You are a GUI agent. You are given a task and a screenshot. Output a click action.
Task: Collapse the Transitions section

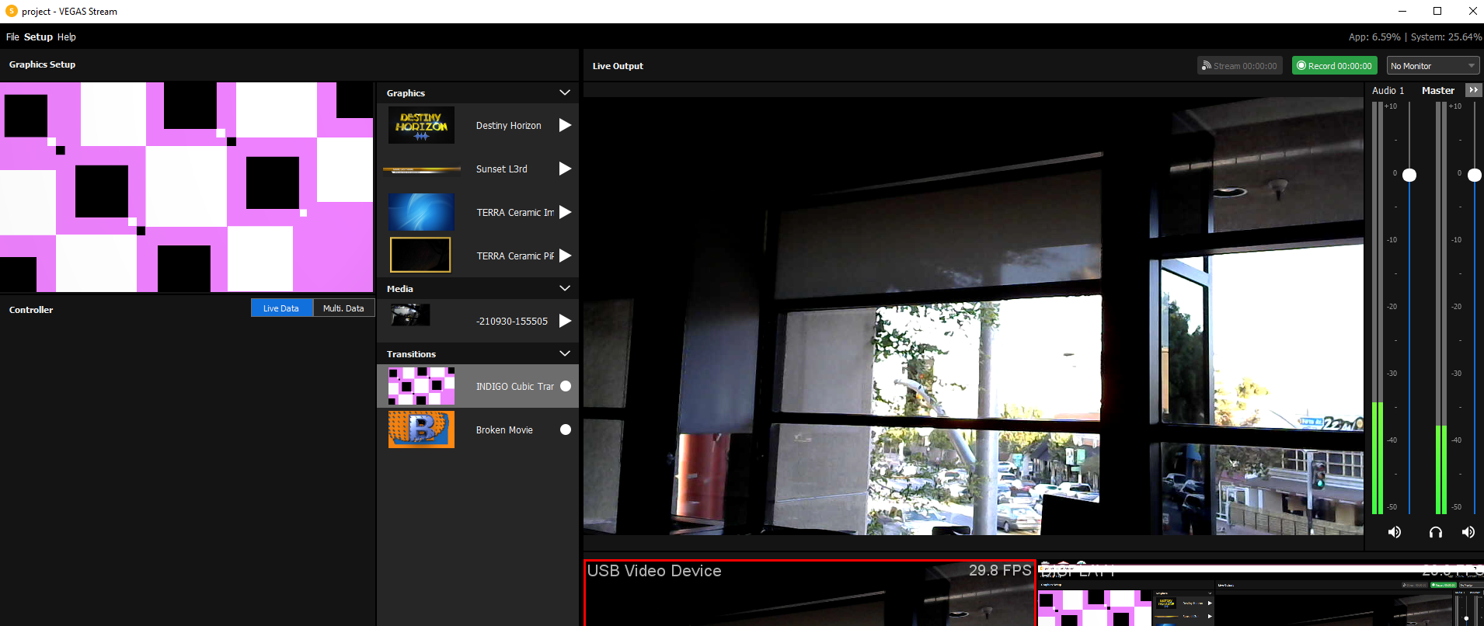565,353
